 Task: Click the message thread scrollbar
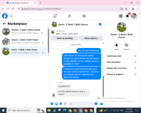point(103,86)
